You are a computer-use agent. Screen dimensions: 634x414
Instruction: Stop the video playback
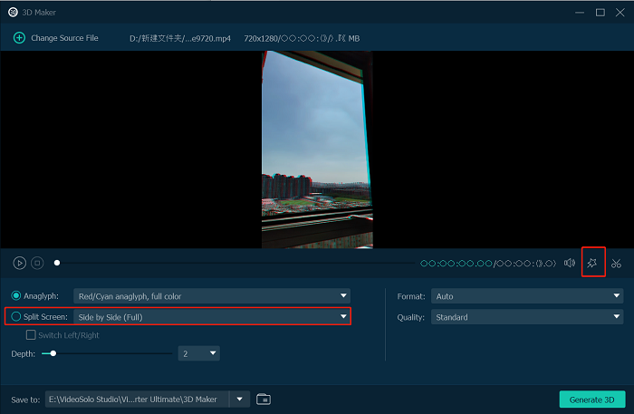tap(37, 264)
